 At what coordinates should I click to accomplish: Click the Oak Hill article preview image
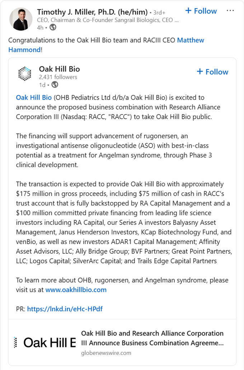pos(44,342)
